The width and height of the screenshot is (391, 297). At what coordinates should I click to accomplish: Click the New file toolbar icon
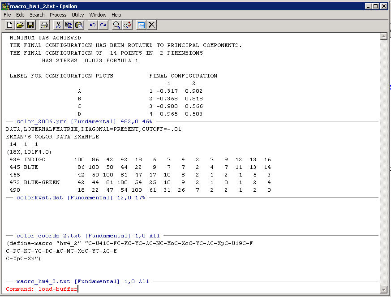coord(9,25)
